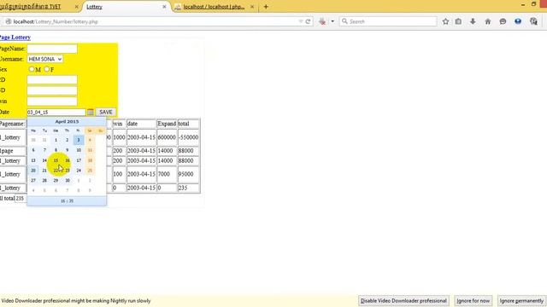The height and width of the screenshot is (307, 547).
Task: Select April 30 in the calendar
Action: click(x=68, y=180)
